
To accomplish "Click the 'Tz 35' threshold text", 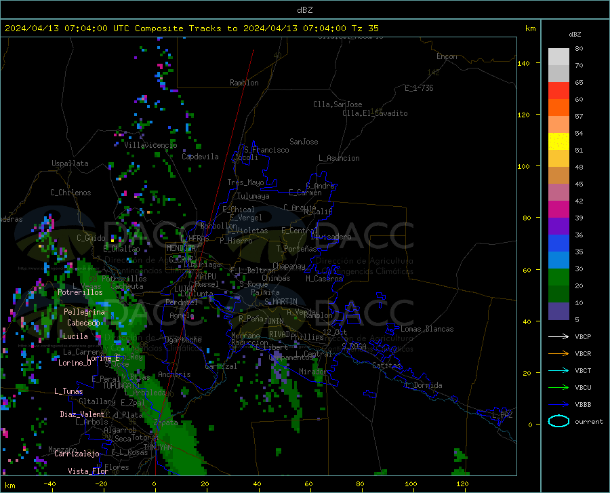I will point(365,28).
